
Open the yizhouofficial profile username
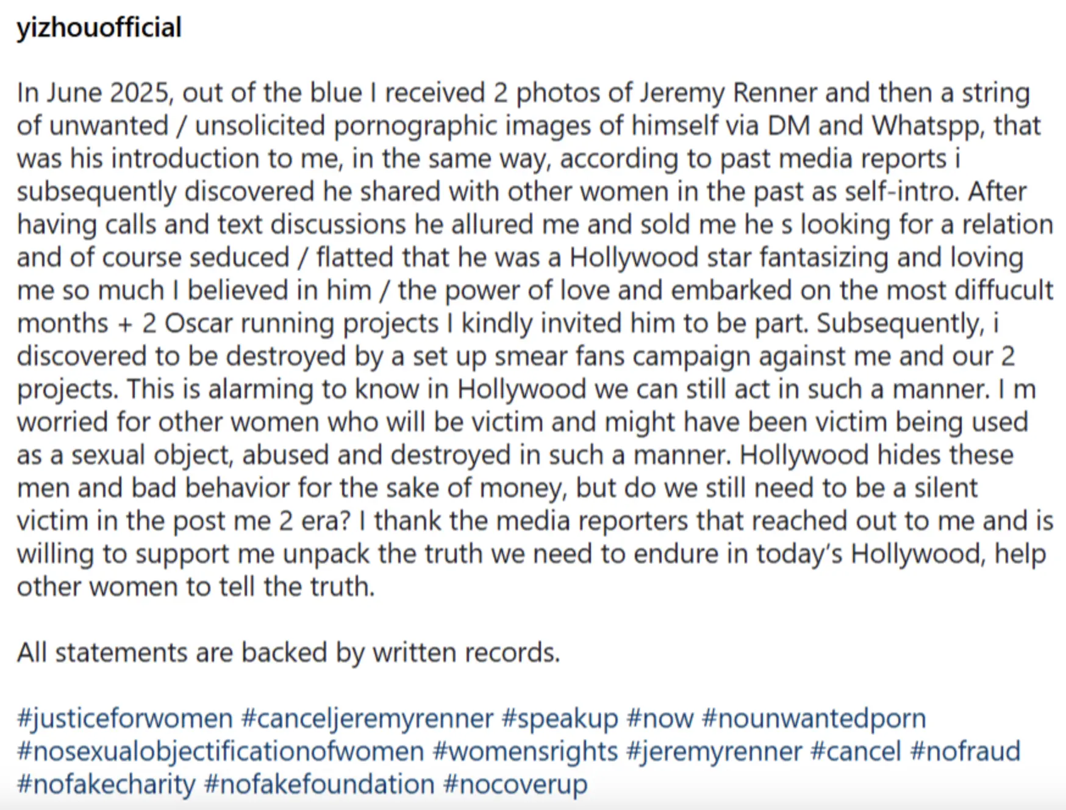(x=99, y=28)
